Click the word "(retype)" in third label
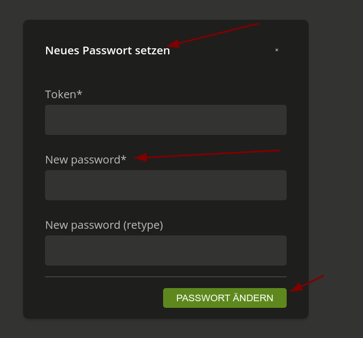The height and width of the screenshot is (338, 363). coord(143,225)
